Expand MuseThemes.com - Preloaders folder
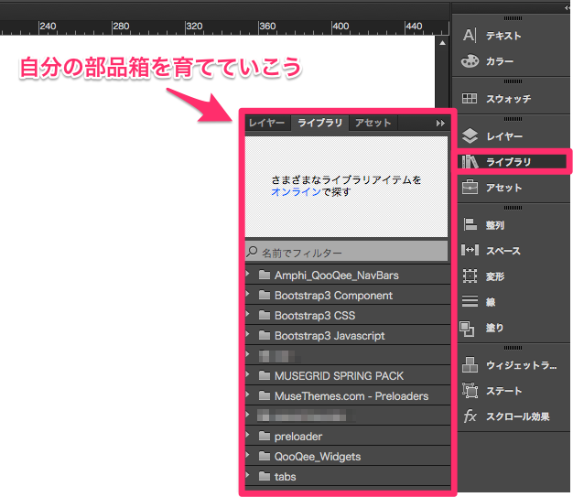The image size is (573, 497). 248,394
